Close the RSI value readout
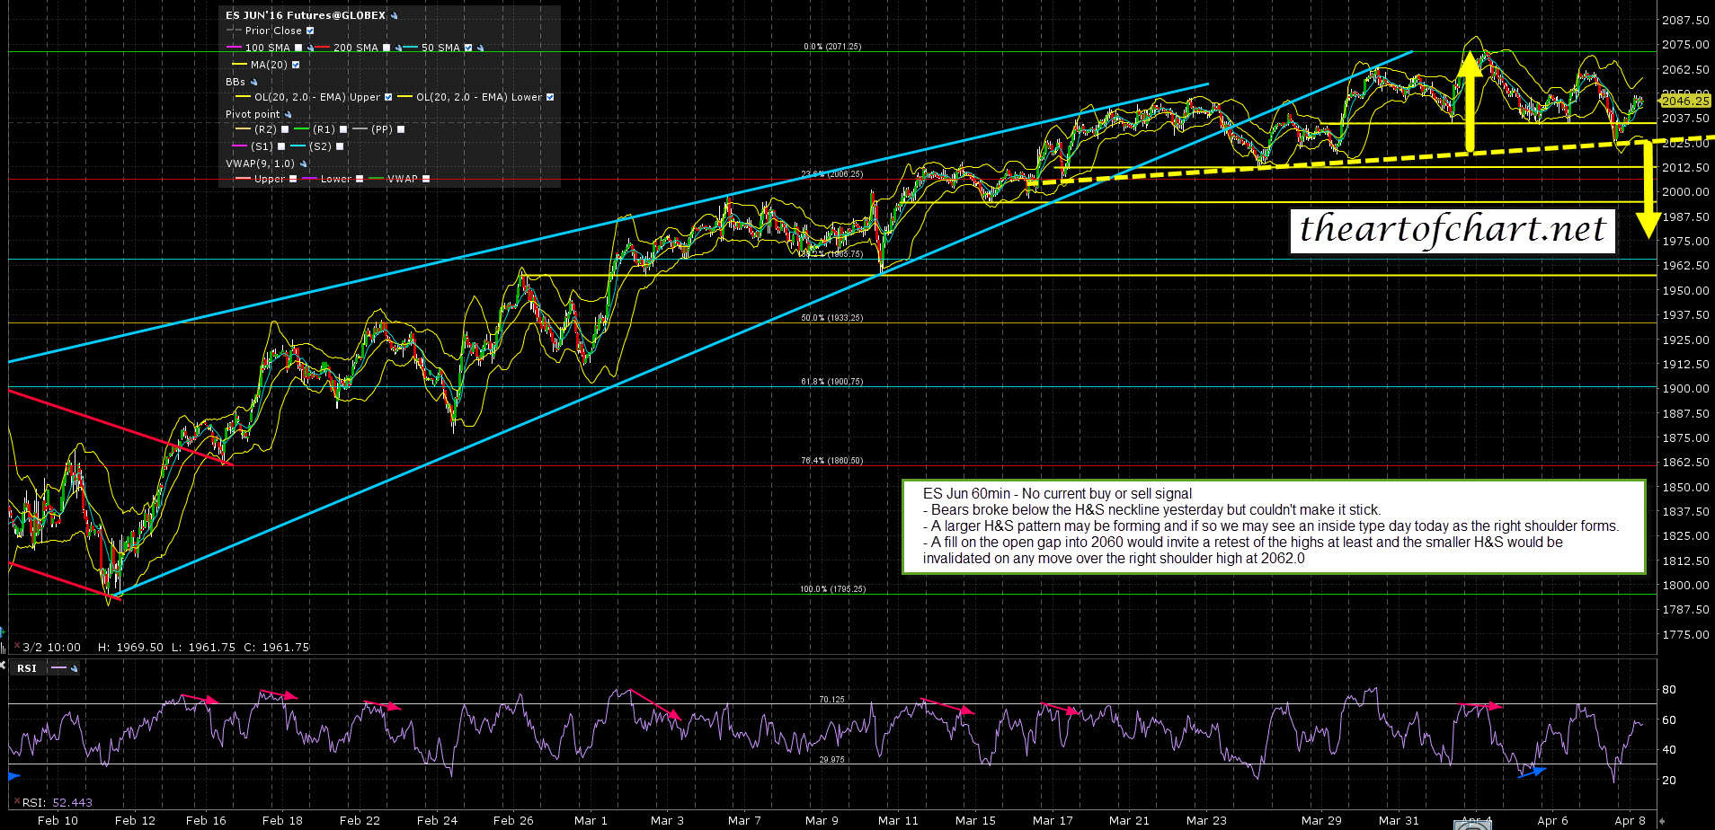Viewport: 1715px width, 830px height. pyautogui.click(x=16, y=802)
